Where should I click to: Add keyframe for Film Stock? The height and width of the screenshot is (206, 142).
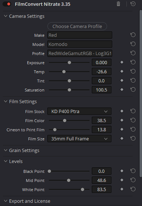[122, 111]
